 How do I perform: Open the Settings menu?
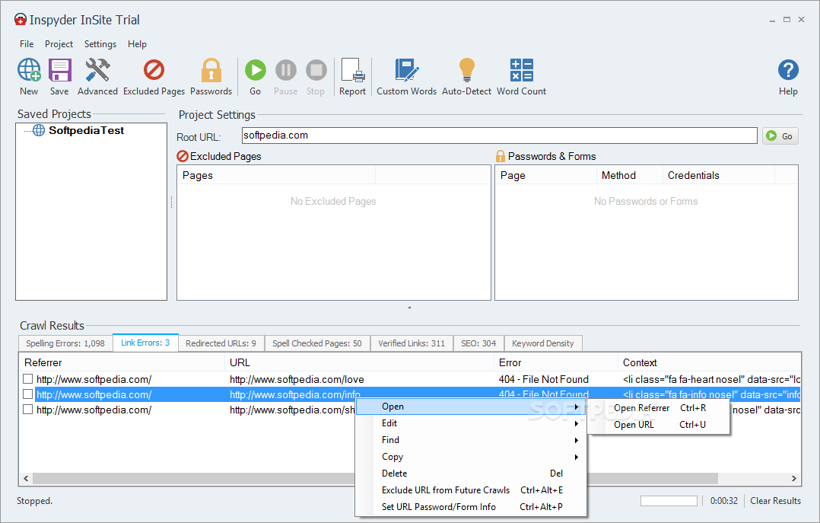pos(100,44)
